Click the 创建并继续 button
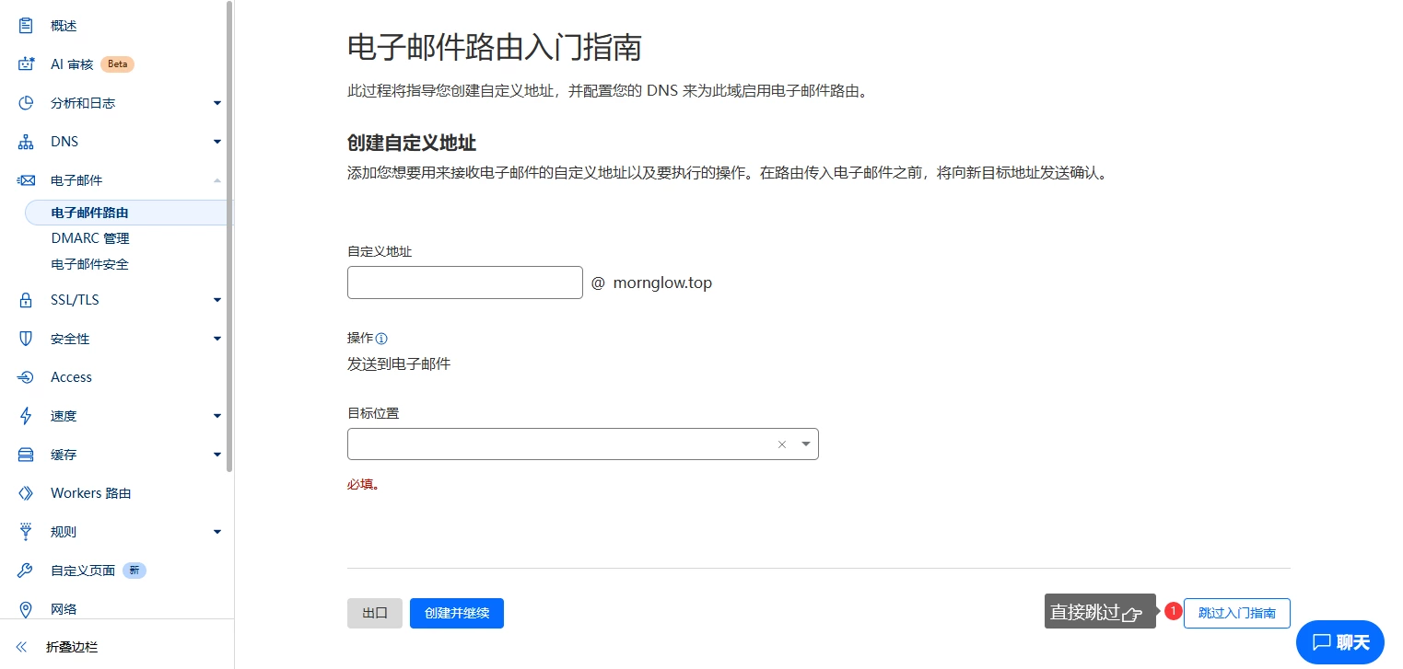This screenshot has height=669, width=1403. (x=456, y=613)
